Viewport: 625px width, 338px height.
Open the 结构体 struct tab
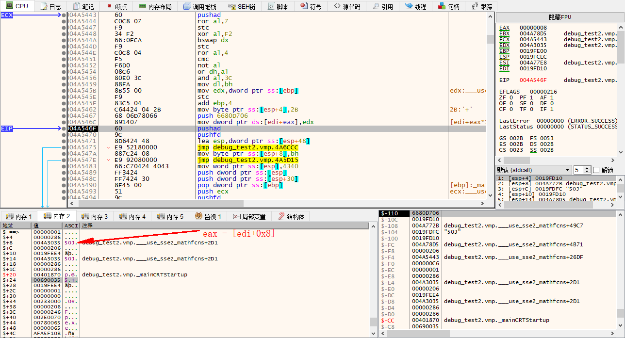tap(291, 217)
